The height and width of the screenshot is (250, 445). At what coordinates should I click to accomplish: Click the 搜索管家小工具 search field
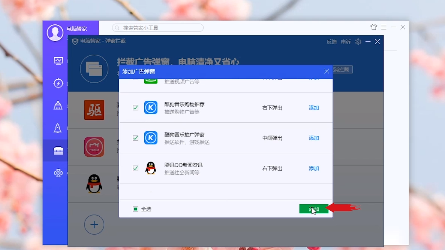click(x=157, y=27)
